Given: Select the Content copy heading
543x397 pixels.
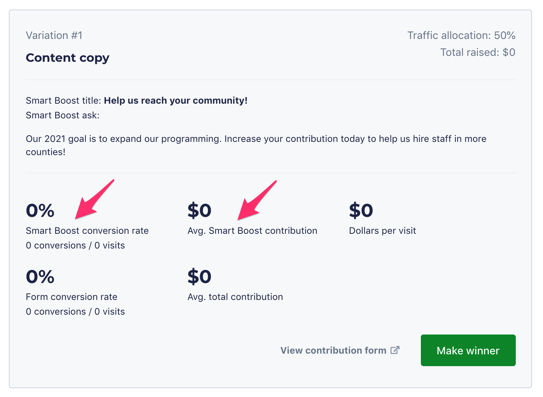Looking at the screenshot, I should coord(67,58).
